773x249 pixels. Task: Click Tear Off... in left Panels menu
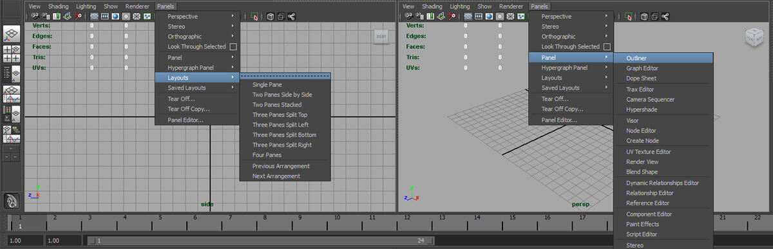tap(198, 98)
